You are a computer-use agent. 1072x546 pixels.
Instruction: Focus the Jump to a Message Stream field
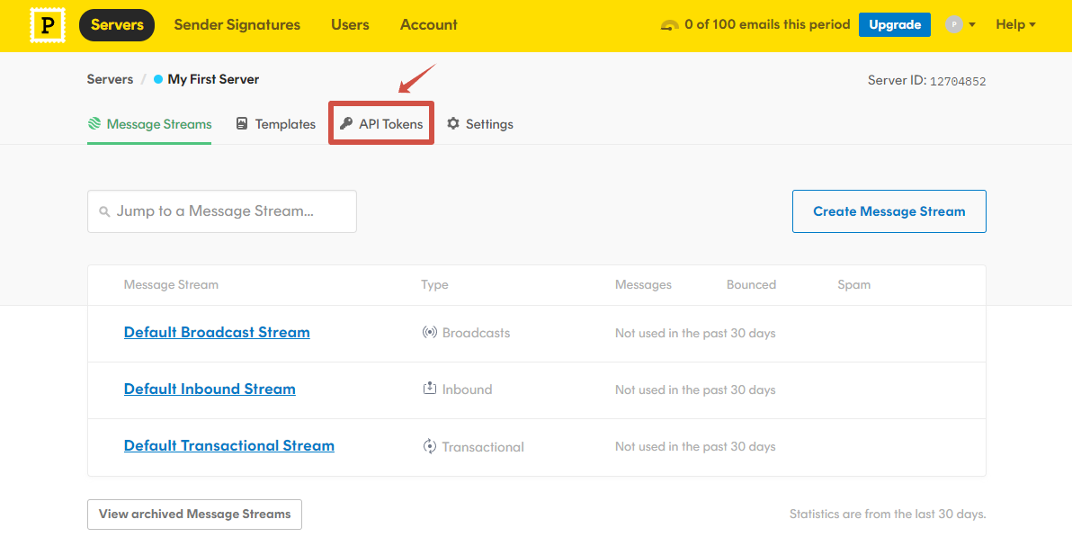222,211
